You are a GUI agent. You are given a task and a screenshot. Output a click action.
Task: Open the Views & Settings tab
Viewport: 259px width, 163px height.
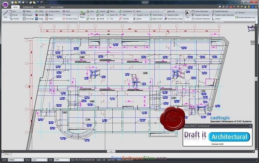[57, 7]
